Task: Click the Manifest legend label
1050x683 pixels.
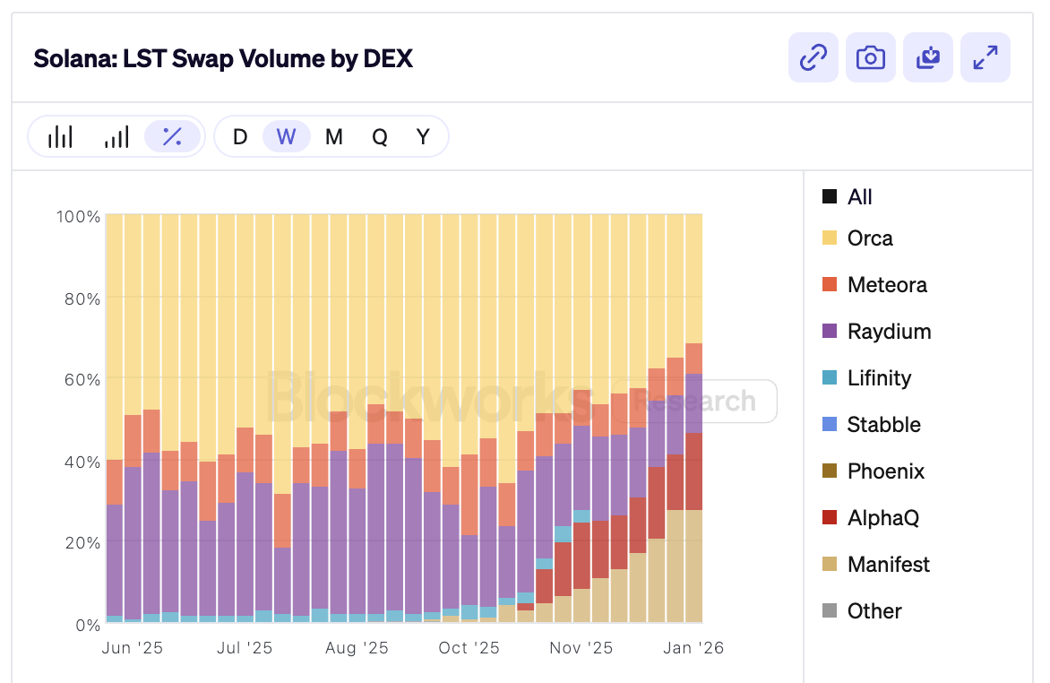Action: [888, 565]
